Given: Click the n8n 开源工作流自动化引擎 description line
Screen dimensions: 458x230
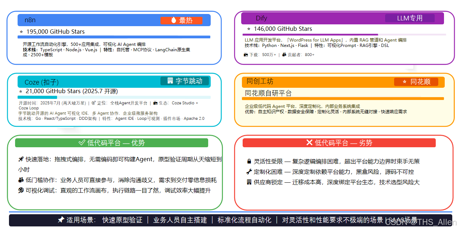Looking at the screenshot, I should point(84,44).
